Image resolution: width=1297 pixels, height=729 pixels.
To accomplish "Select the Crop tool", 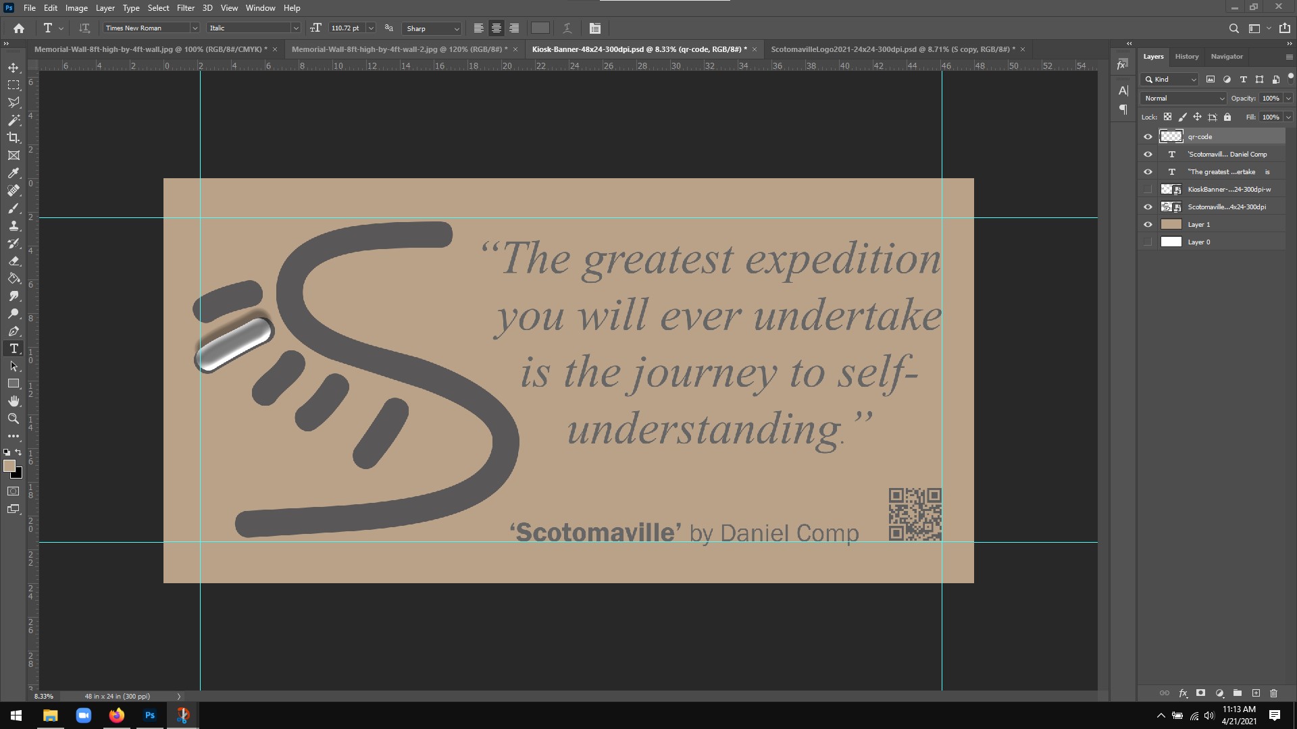I will pos(14,138).
